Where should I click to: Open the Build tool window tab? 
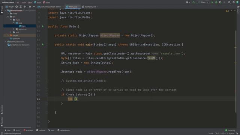click(x=51, y=130)
